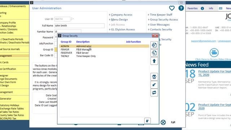Select the TKONLY Time Keeper Only row

coord(104,56)
